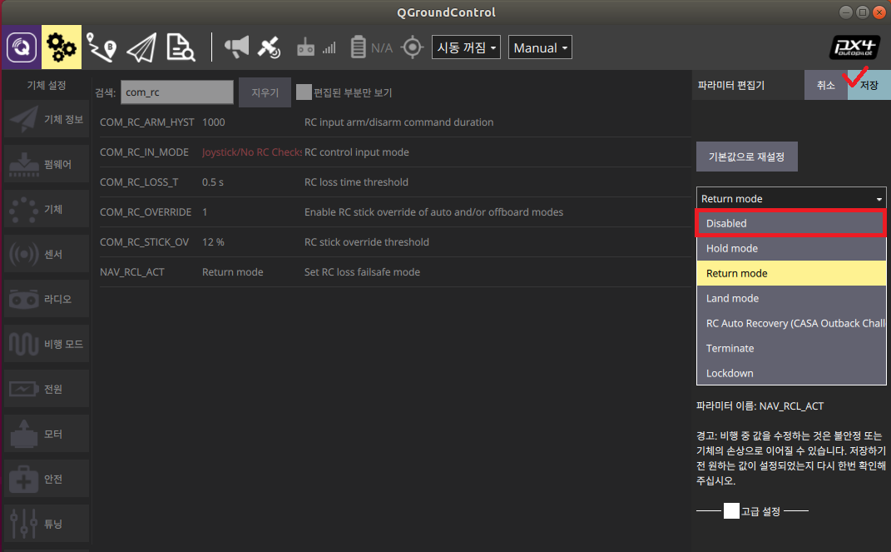
Task: Open the 기체 airframe page
Action: click(x=47, y=209)
